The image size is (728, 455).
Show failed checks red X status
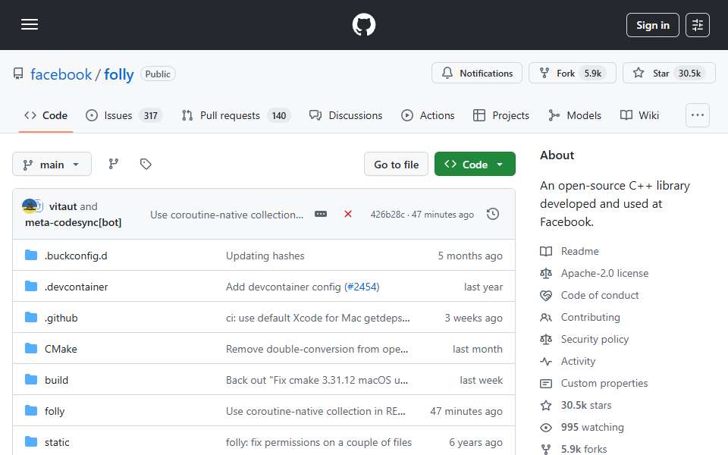pyautogui.click(x=348, y=214)
